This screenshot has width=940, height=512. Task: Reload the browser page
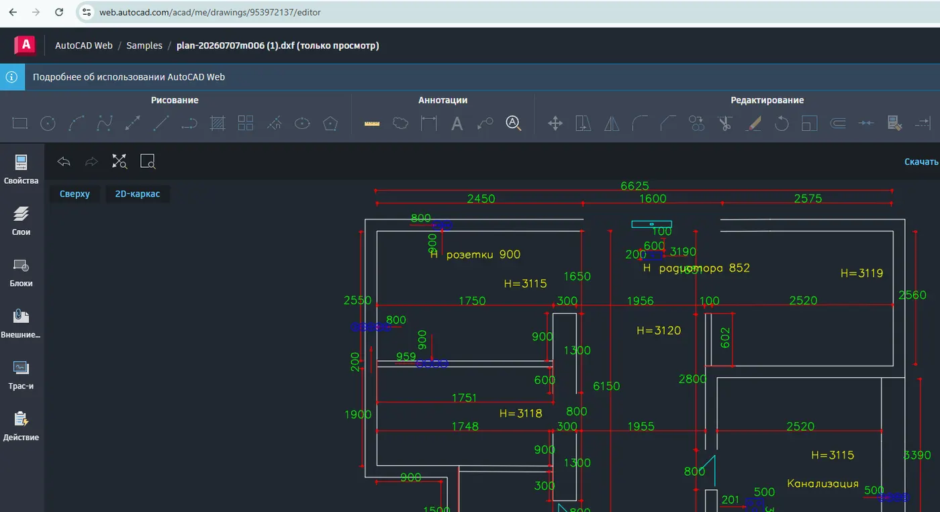59,12
